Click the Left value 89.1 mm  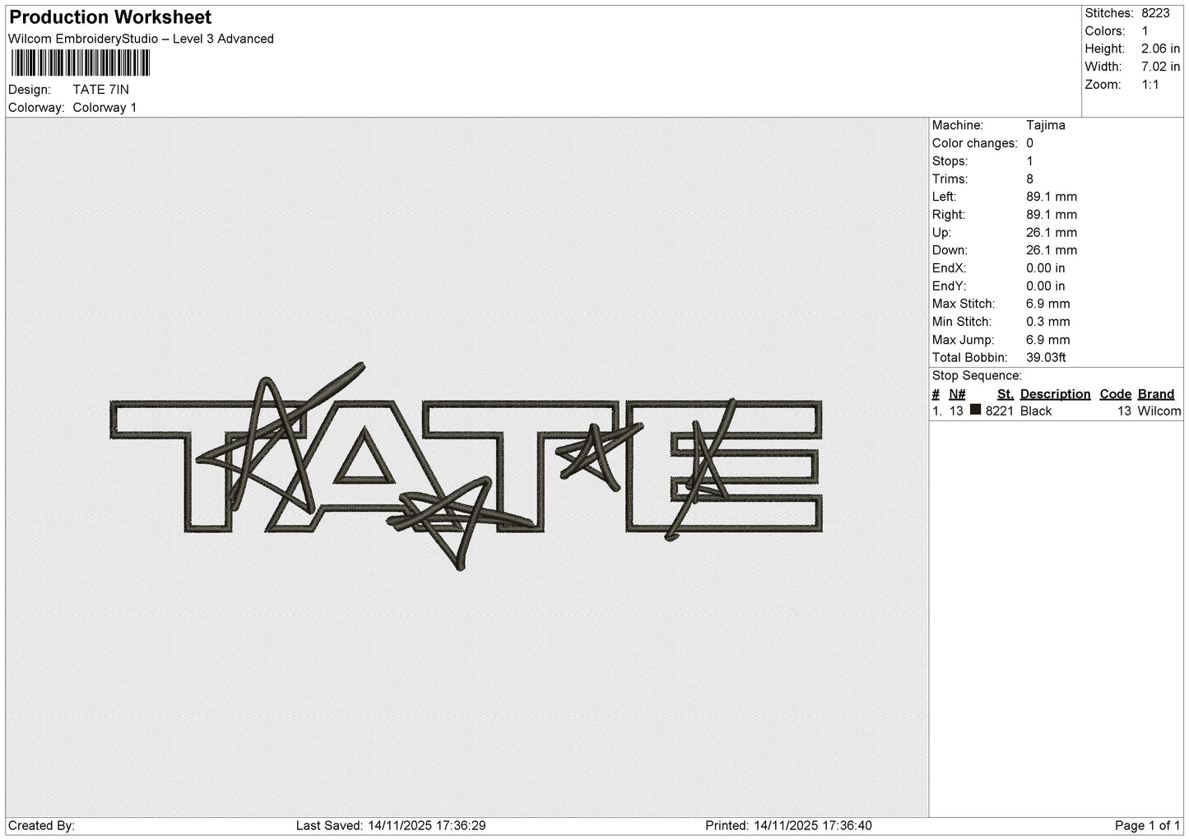(x=1052, y=197)
